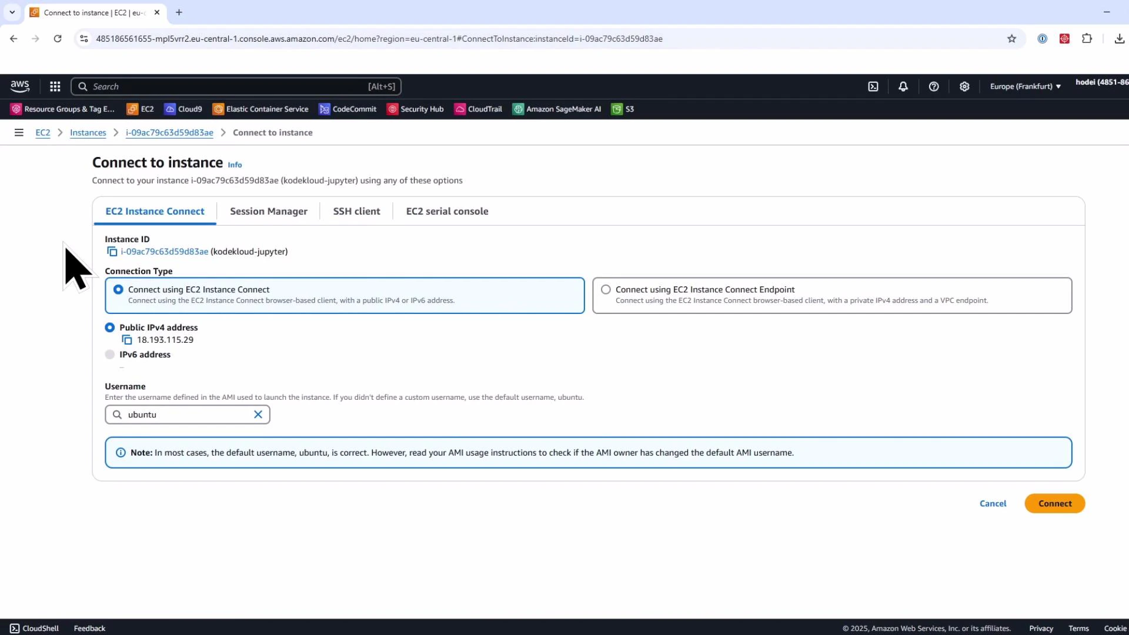Open CloudShell from the top toolbar terminal icon
1129x635 pixels.
tap(873, 86)
